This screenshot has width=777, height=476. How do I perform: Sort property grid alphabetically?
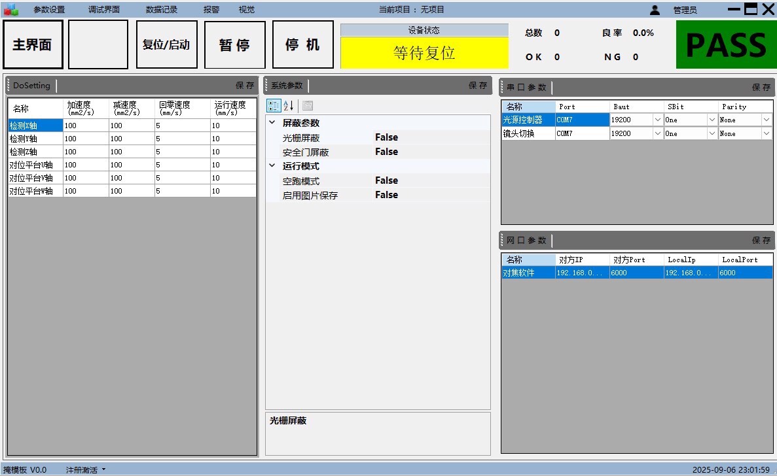[289, 105]
